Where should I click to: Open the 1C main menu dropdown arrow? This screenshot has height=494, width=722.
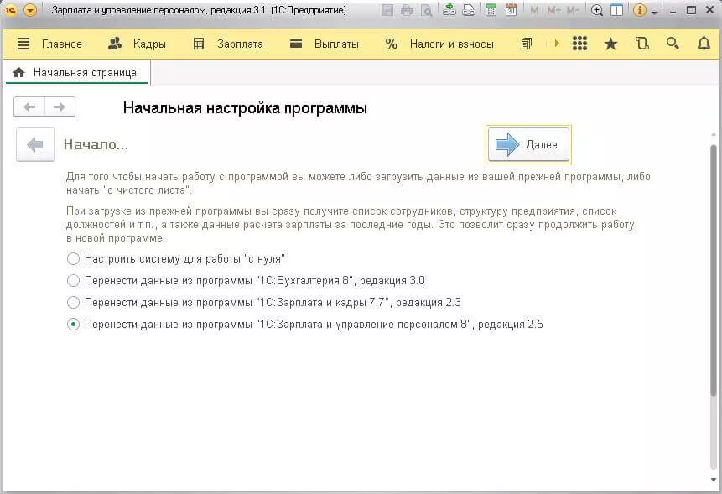point(30,10)
